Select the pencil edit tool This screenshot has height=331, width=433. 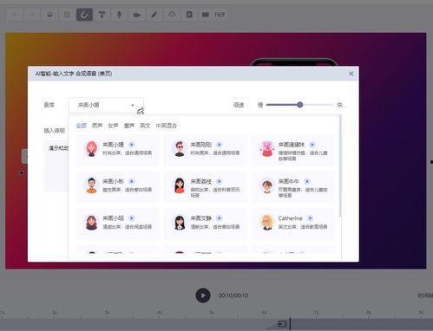pos(154,15)
